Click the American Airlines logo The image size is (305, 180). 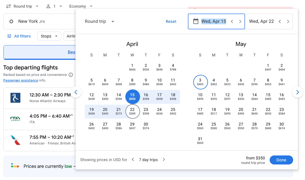[x=15, y=140]
